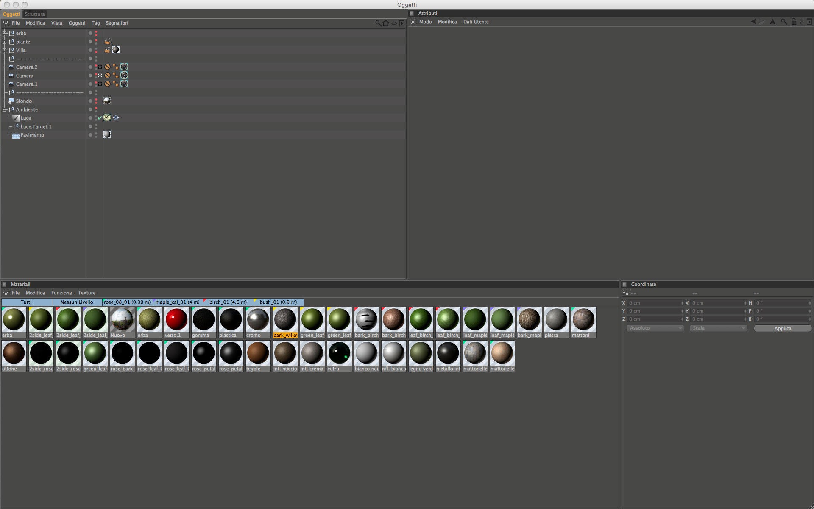
Task: Click the target tag on Luce
Action: pos(116,118)
